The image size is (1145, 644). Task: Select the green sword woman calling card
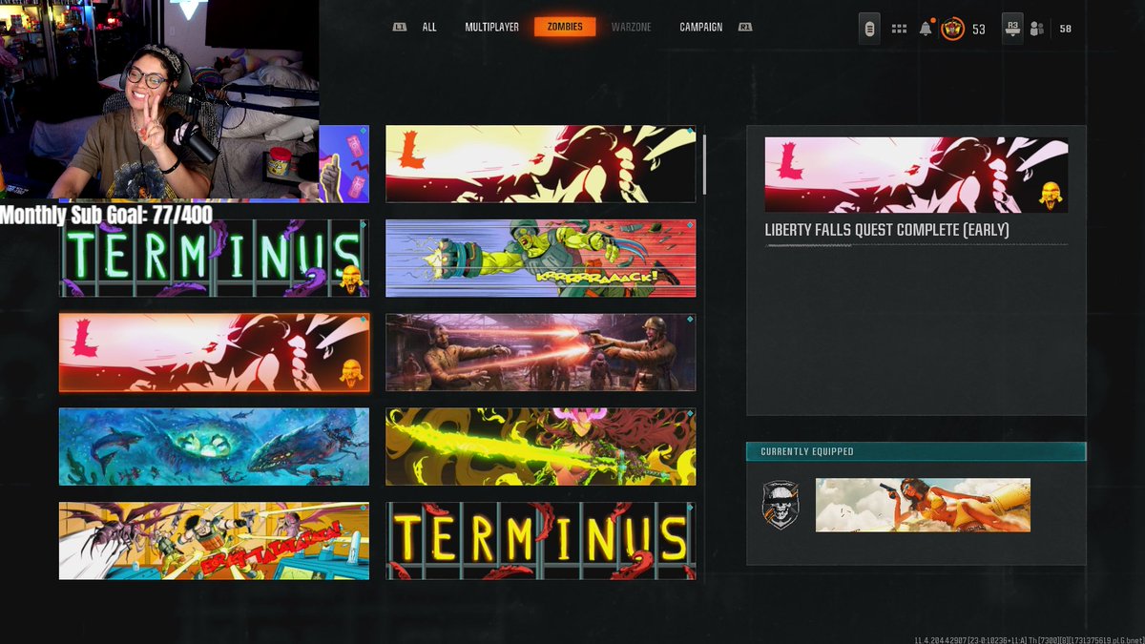pos(541,447)
